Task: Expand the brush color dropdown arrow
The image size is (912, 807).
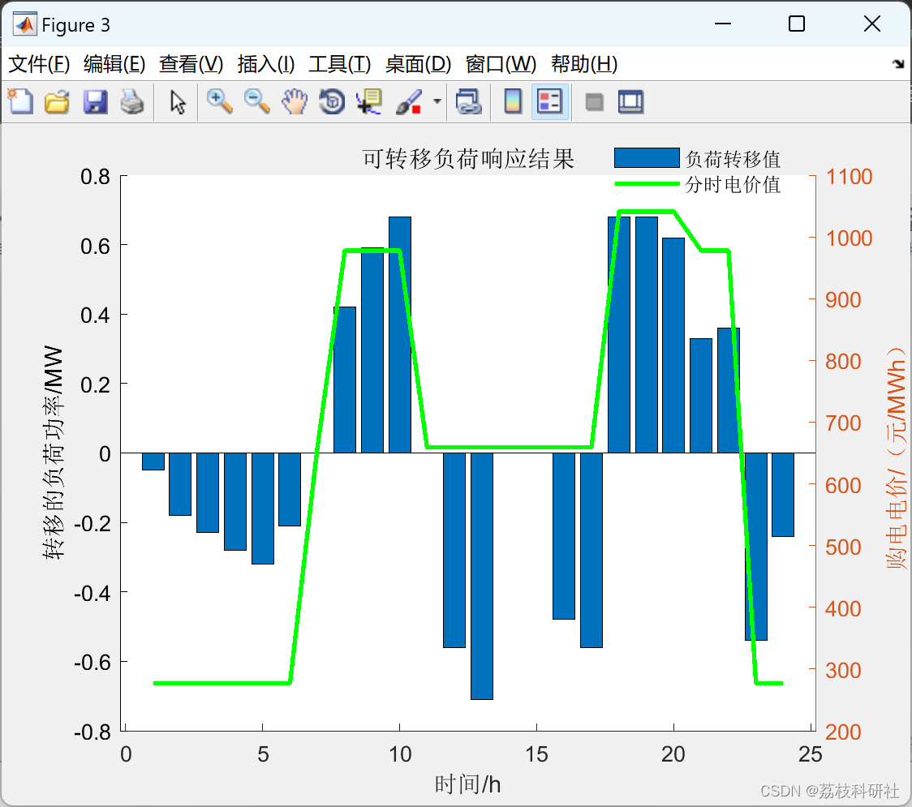Action: click(x=437, y=101)
